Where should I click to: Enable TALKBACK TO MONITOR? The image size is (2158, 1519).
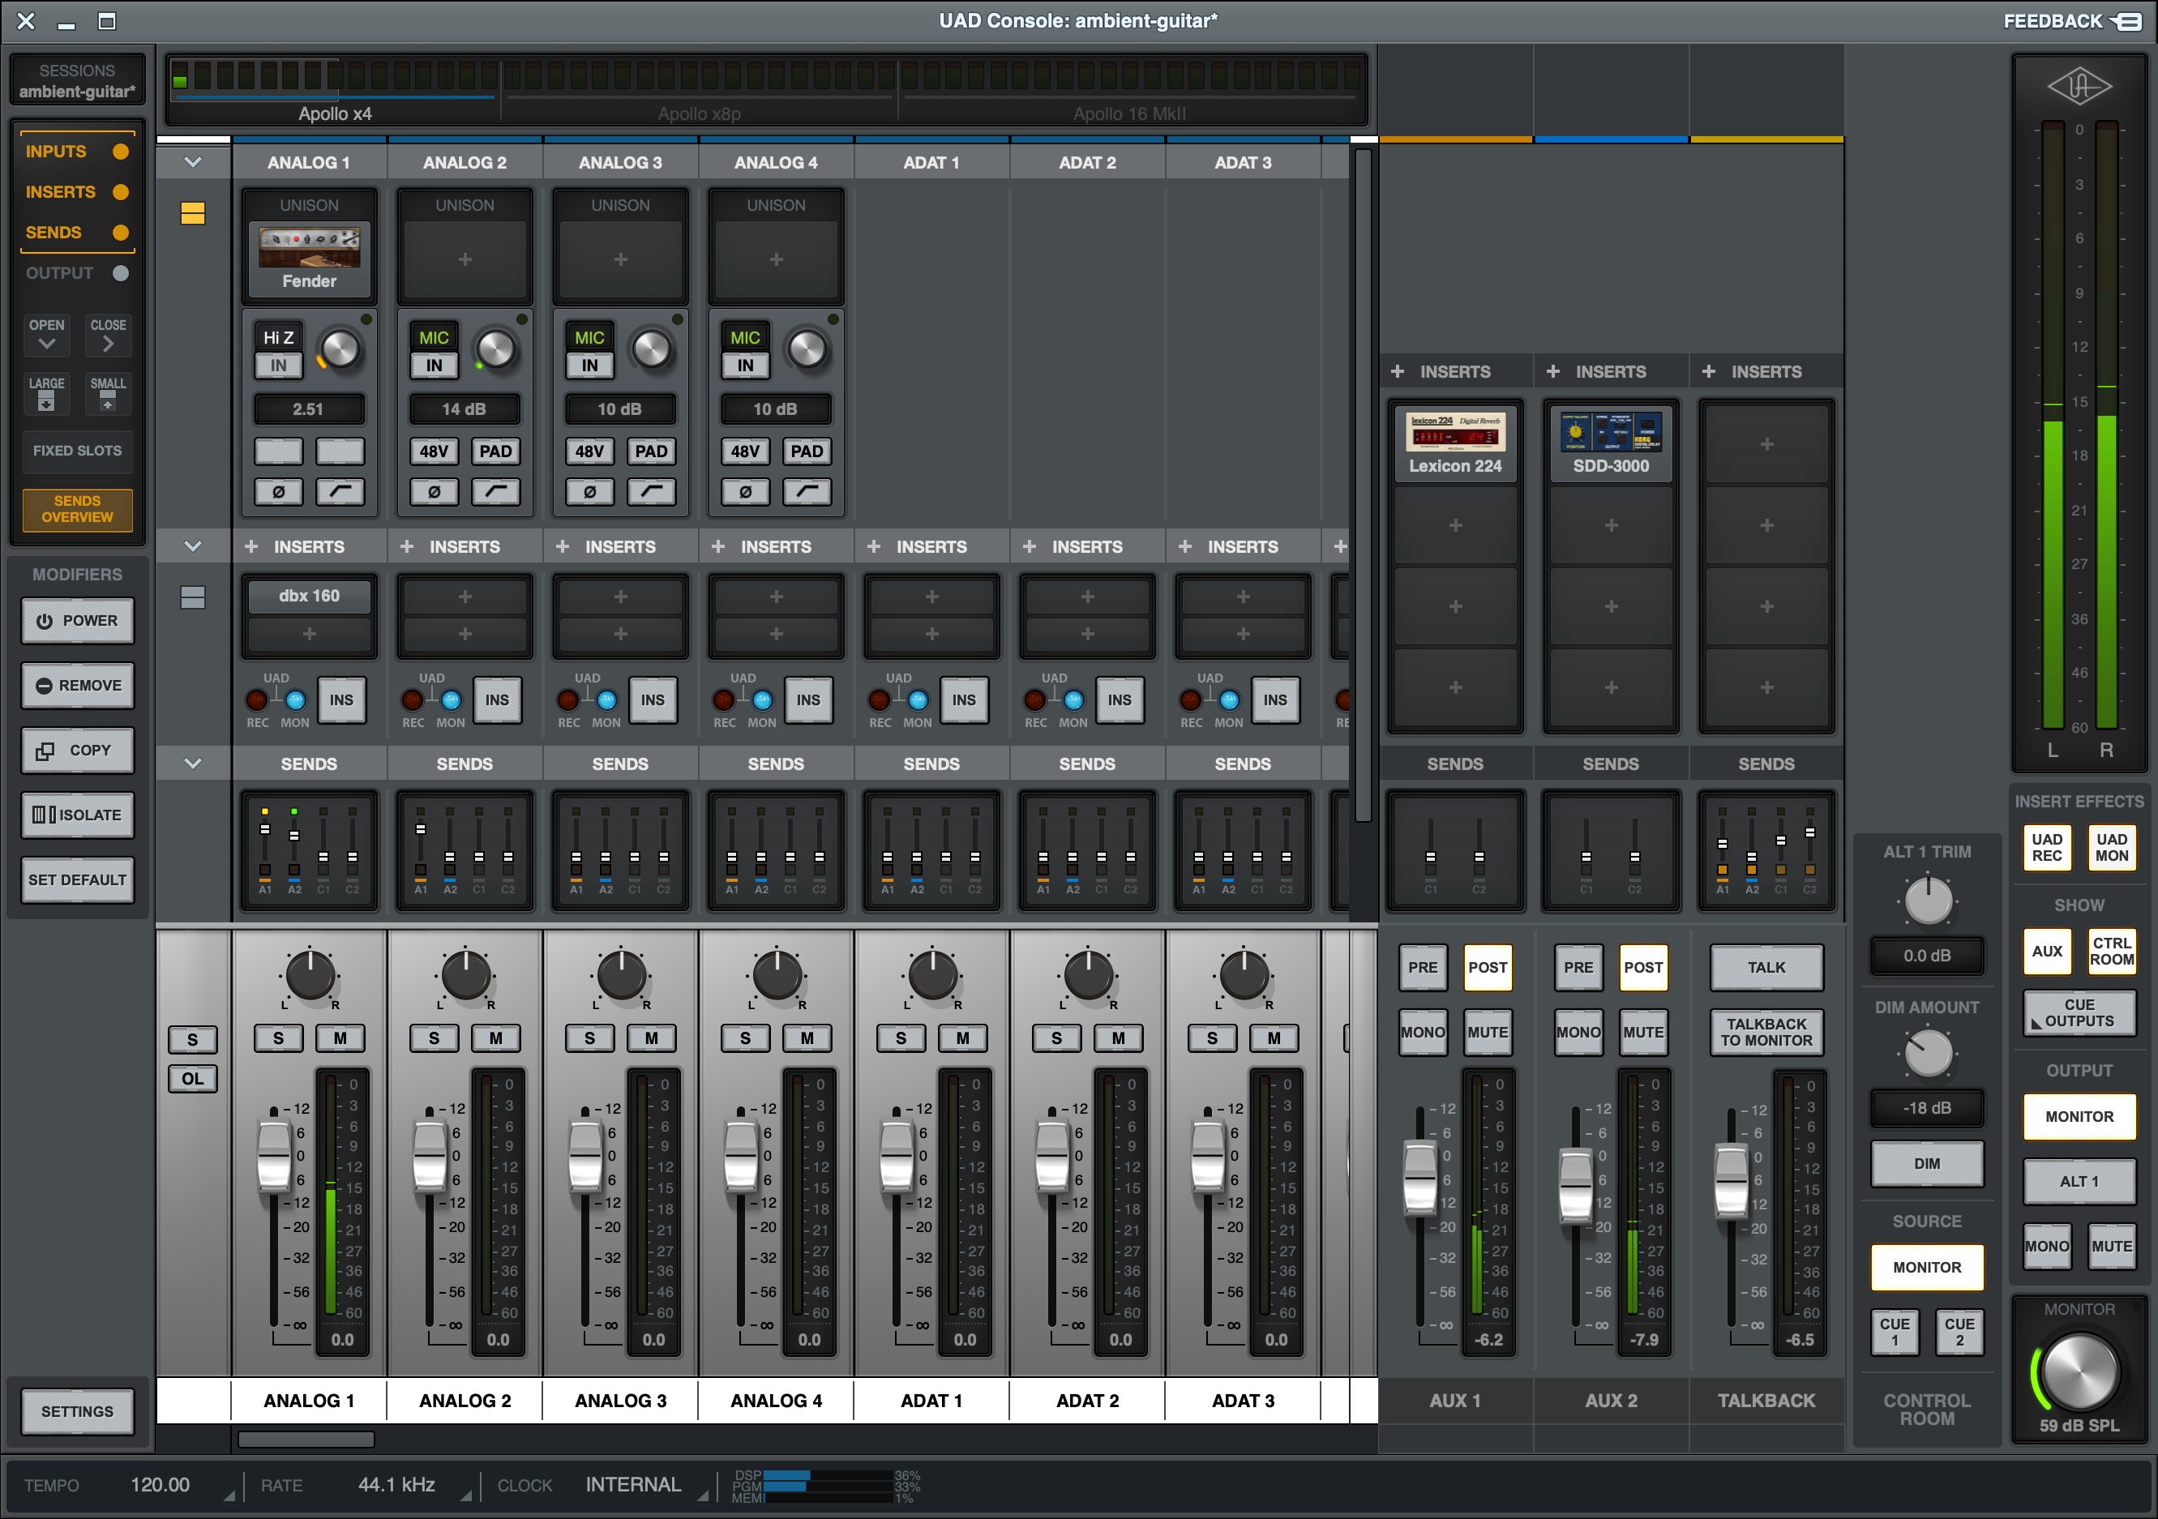pos(1766,1032)
